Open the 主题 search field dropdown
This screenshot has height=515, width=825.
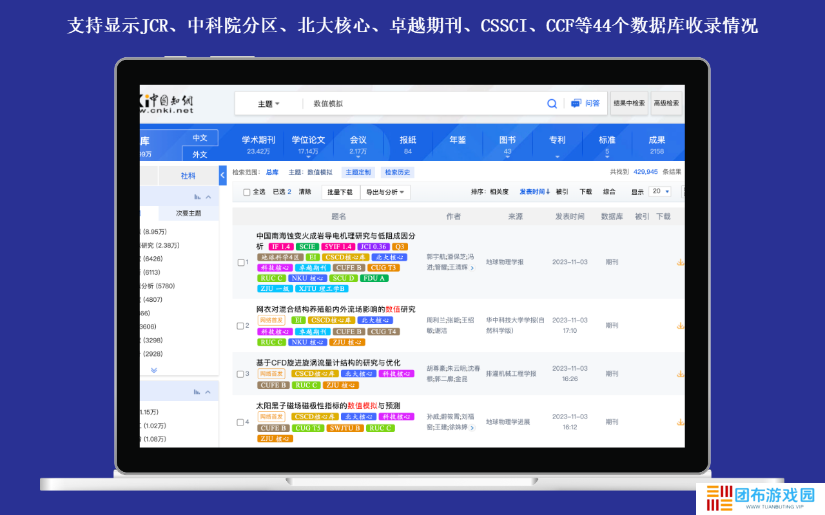[x=269, y=104]
